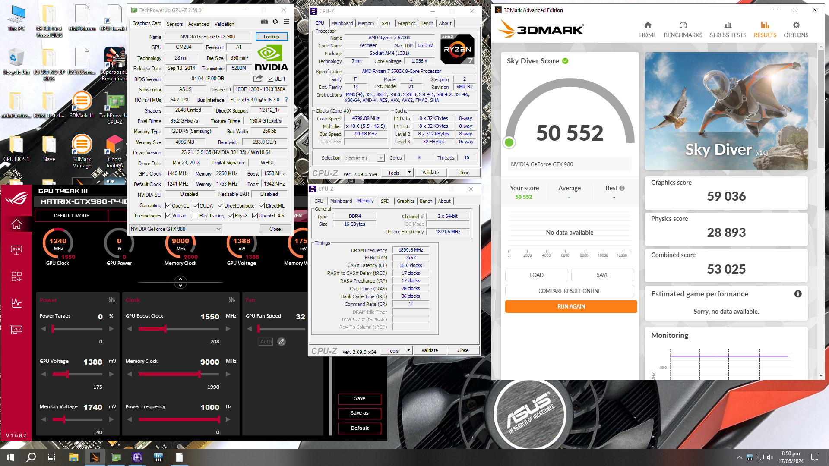The width and height of the screenshot is (829, 466).
Task: Click the Lookup button in GPU-Z
Action: [272, 37]
